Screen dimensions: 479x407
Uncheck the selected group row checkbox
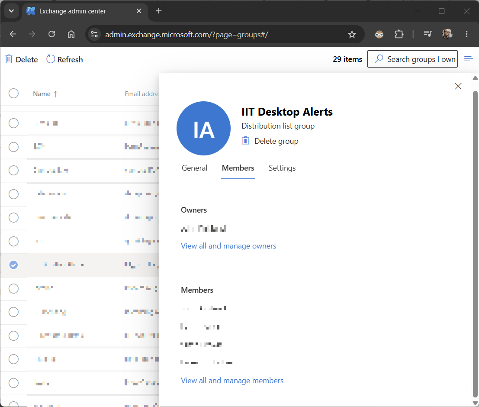tap(13, 265)
